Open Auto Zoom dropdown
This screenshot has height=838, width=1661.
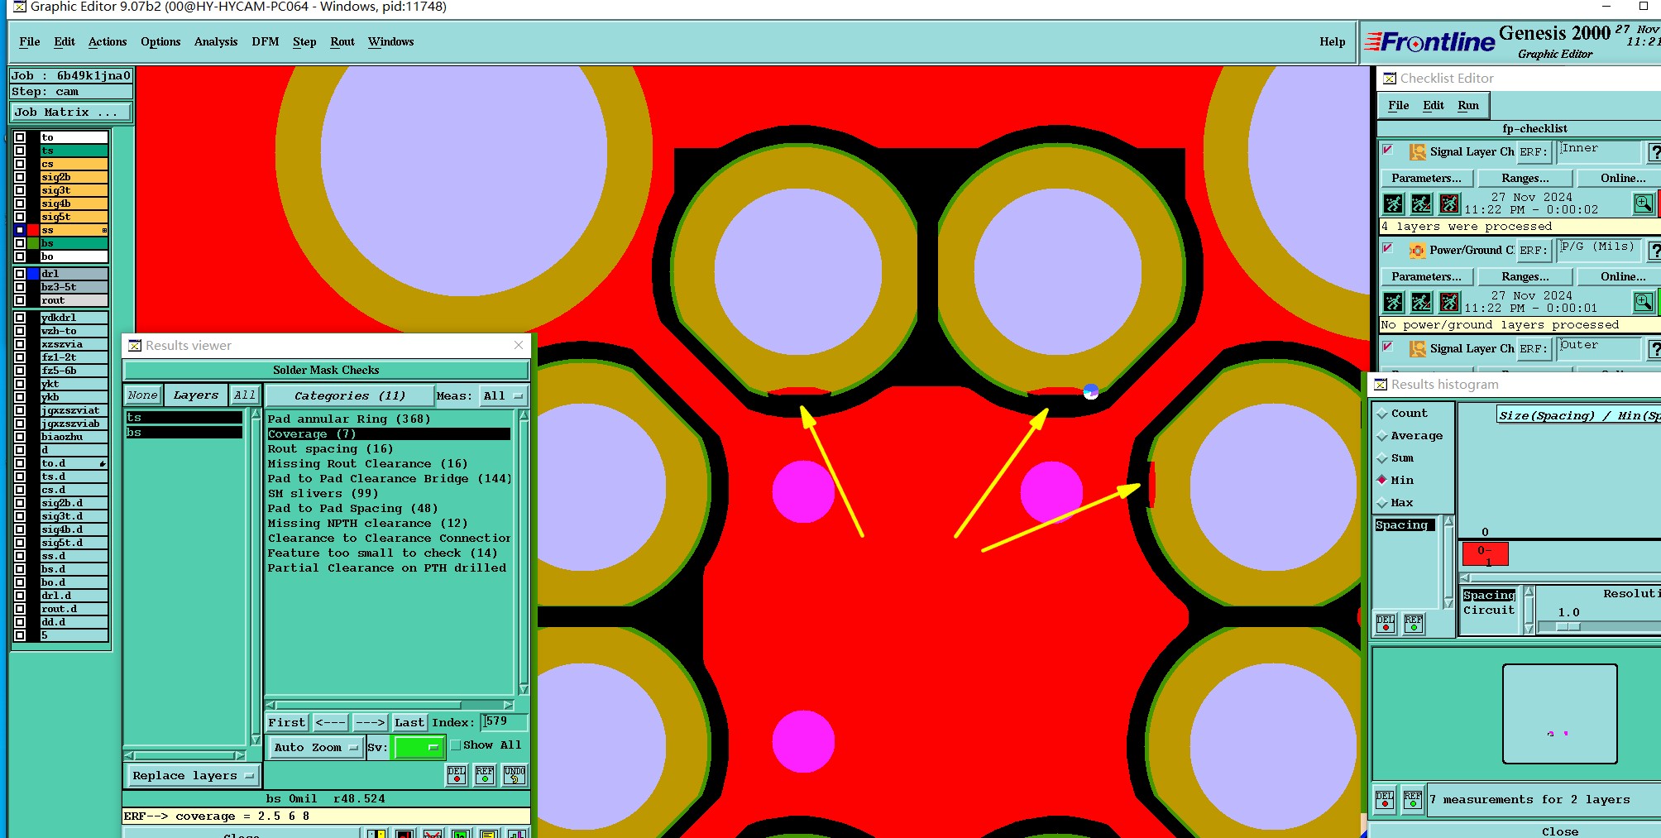pos(316,748)
